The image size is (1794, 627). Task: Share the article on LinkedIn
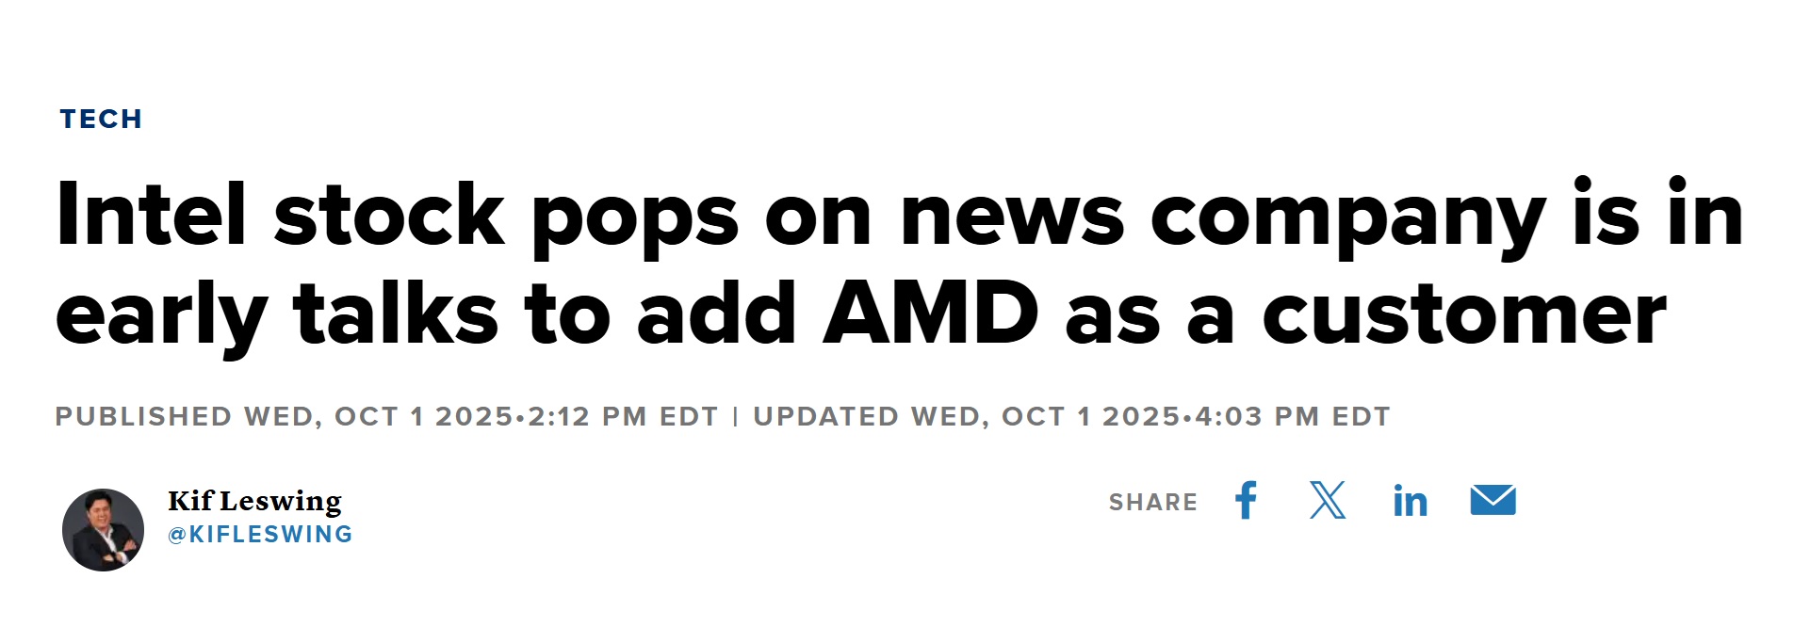1410,502
